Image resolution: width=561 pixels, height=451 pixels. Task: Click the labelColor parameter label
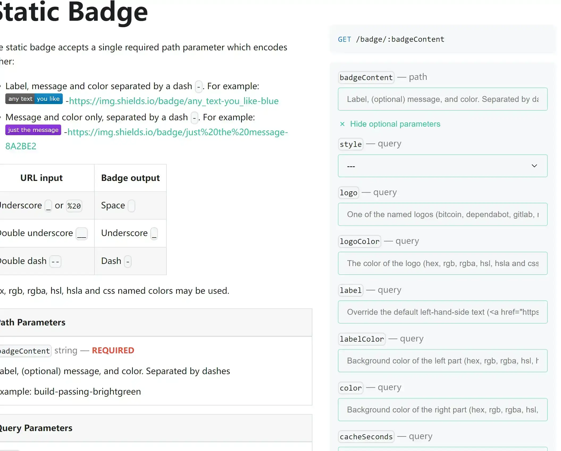(362, 339)
